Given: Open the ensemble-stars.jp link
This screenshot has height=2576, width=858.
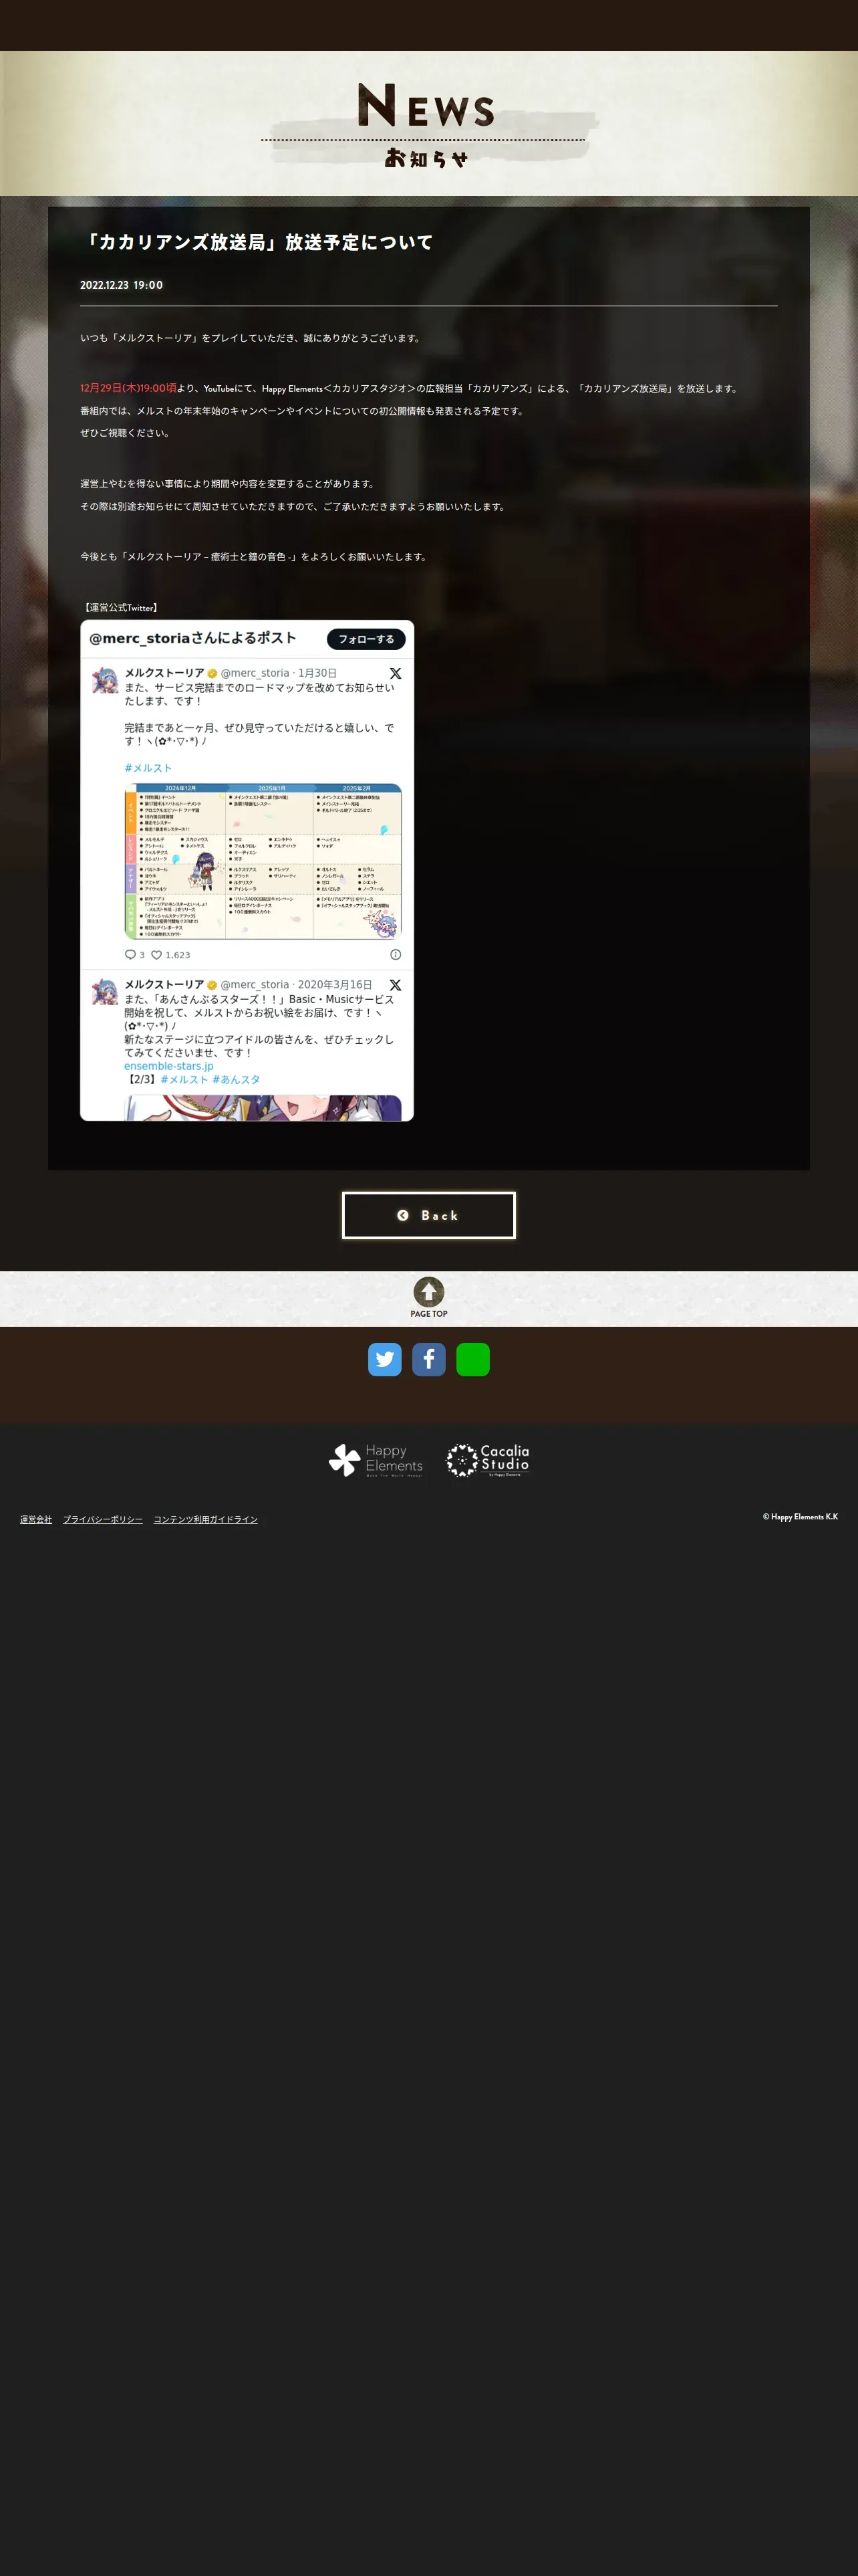Looking at the screenshot, I should [169, 1066].
